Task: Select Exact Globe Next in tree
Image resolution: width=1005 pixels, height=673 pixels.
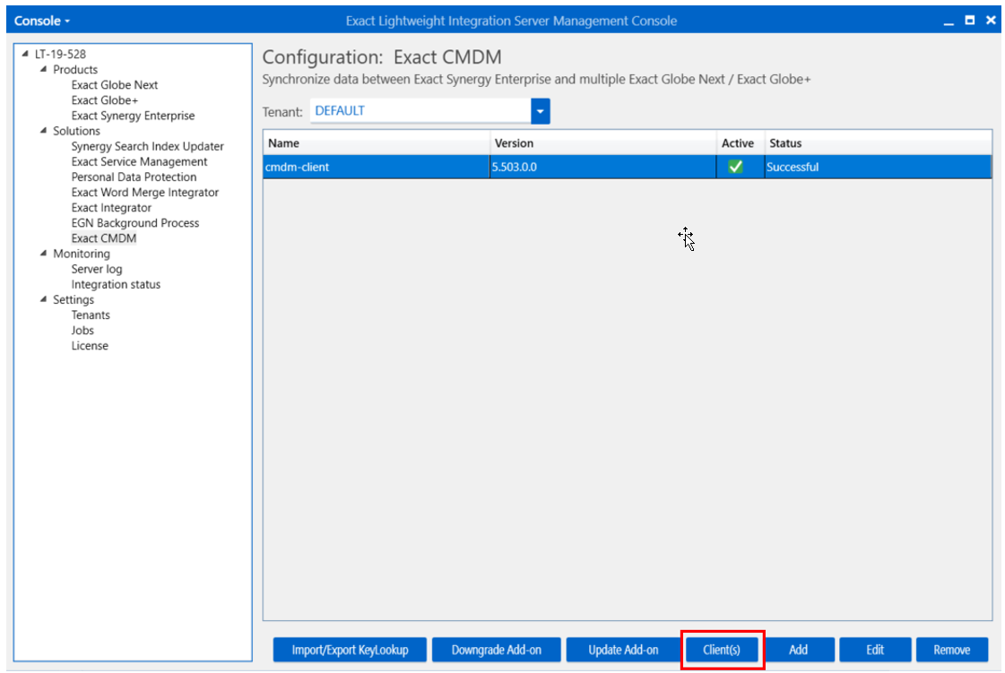Action: (114, 84)
